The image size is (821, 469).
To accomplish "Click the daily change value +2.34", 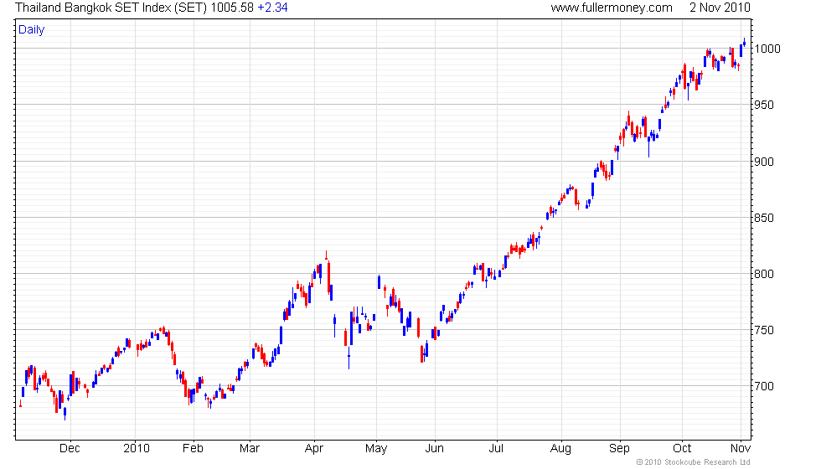I will [x=272, y=8].
